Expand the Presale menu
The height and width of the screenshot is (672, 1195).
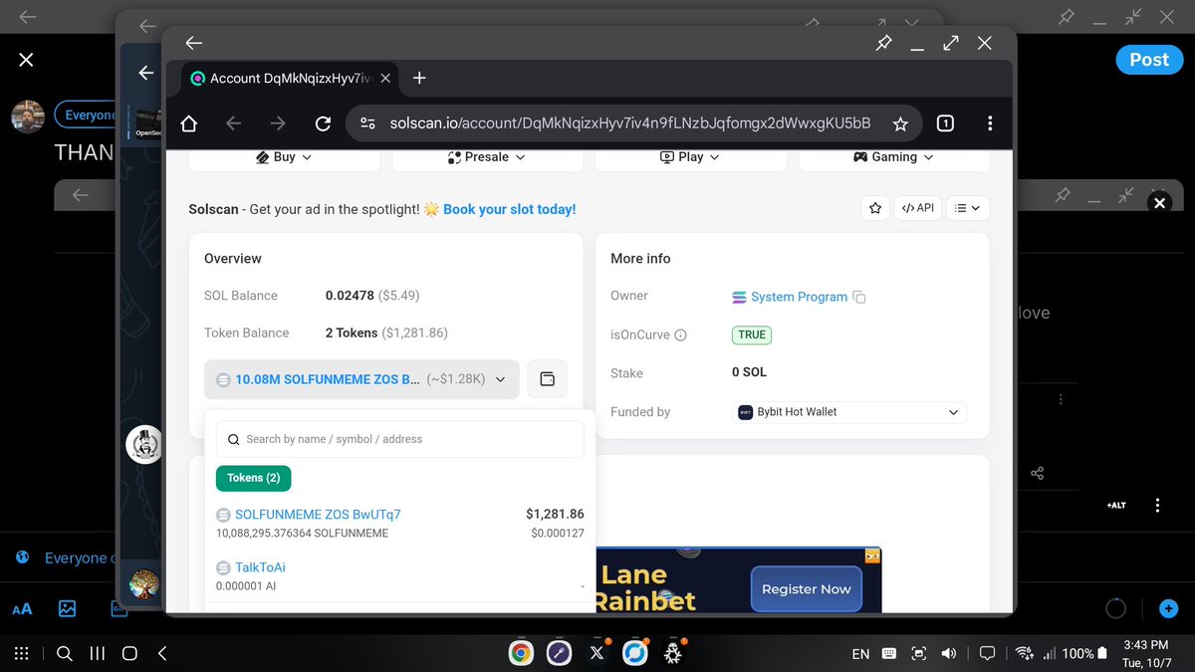tap(487, 156)
